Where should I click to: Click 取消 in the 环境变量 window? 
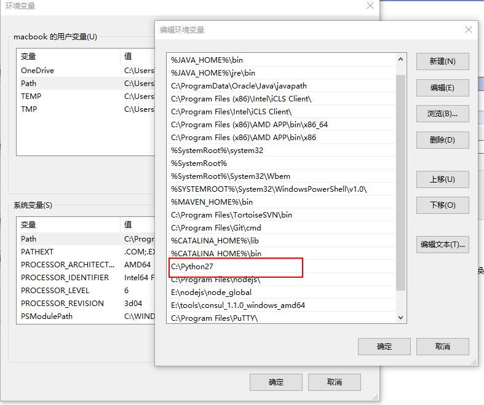tap(335, 382)
